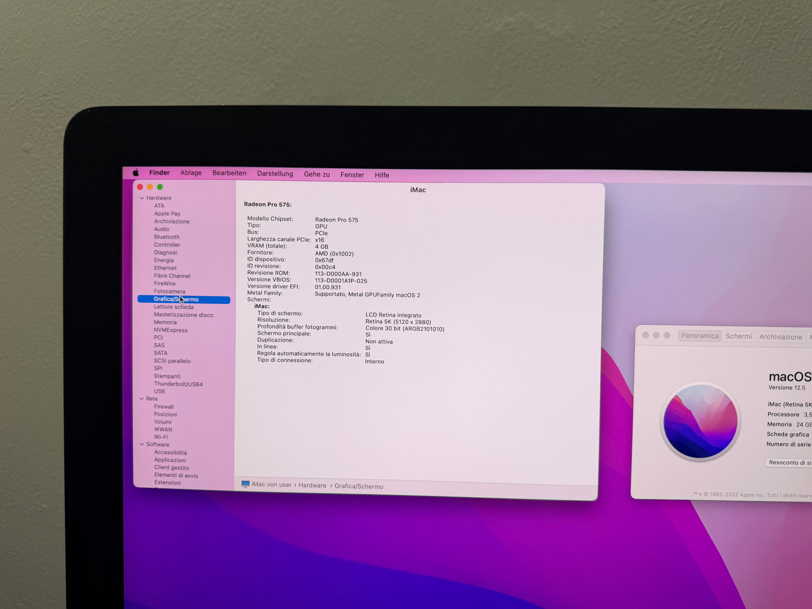Select FireWire in the sidebar
The height and width of the screenshot is (609, 812).
[165, 284]
